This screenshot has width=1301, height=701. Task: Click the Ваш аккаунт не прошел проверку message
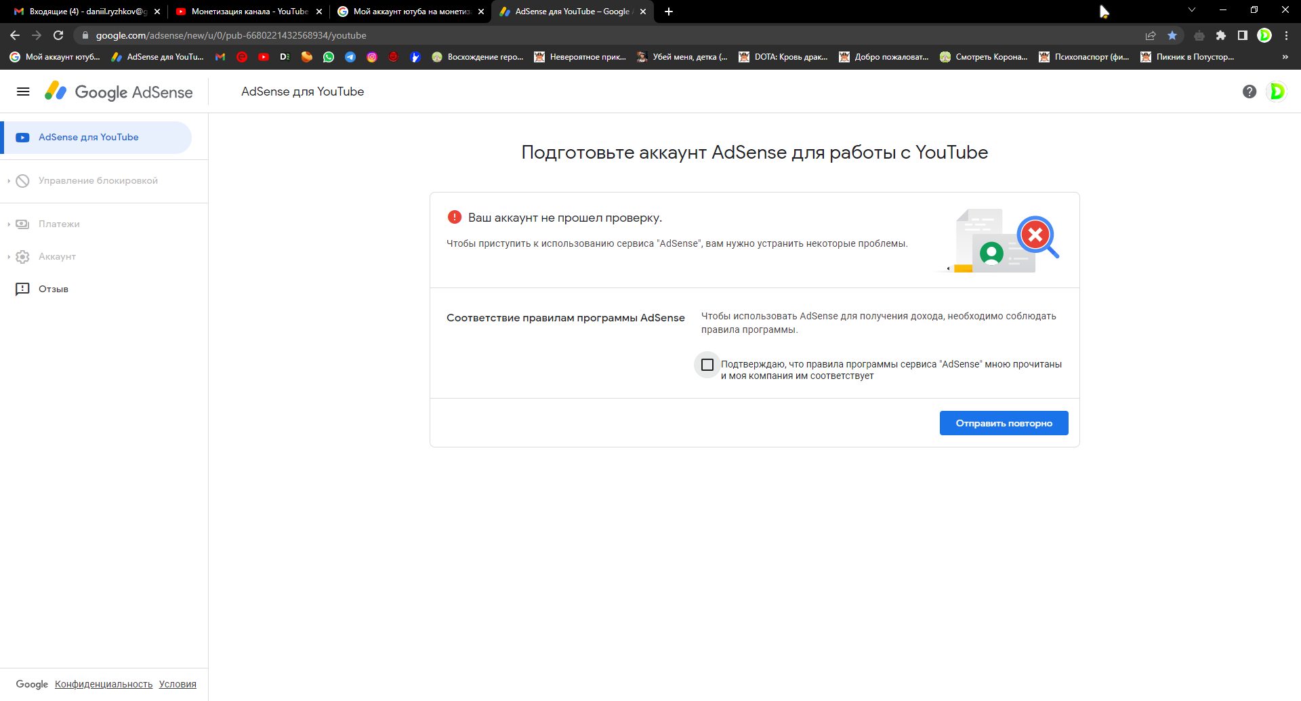click(x=565, y=218)
